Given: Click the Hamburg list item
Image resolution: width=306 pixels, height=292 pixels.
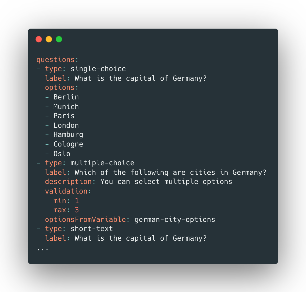Looking at the screenshot, I should click(x=68, y=135).
